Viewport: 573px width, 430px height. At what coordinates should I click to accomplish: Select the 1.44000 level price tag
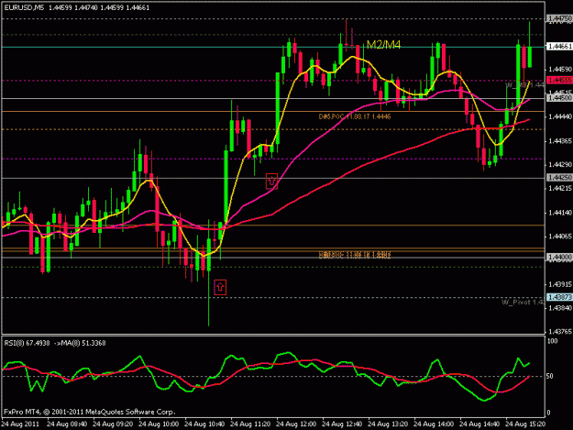pyautogui.click(x=559, y=258)
